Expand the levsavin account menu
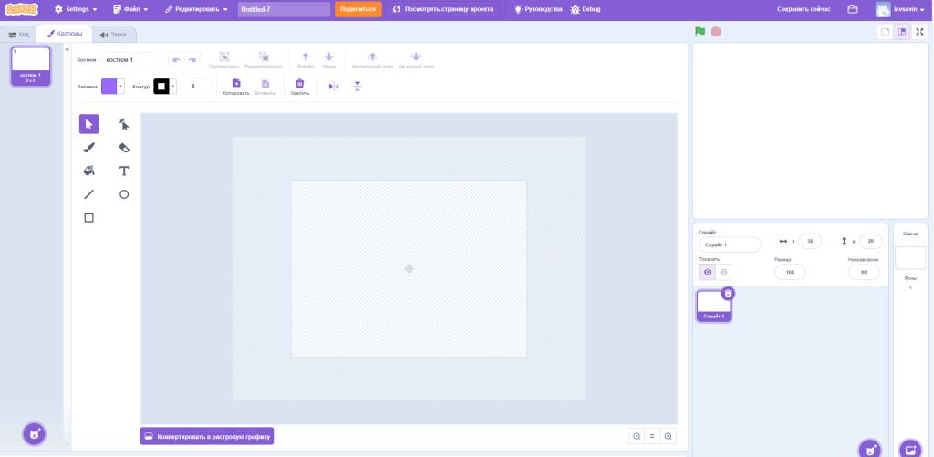This screenshot has width=934, height=457. (900, 9)
